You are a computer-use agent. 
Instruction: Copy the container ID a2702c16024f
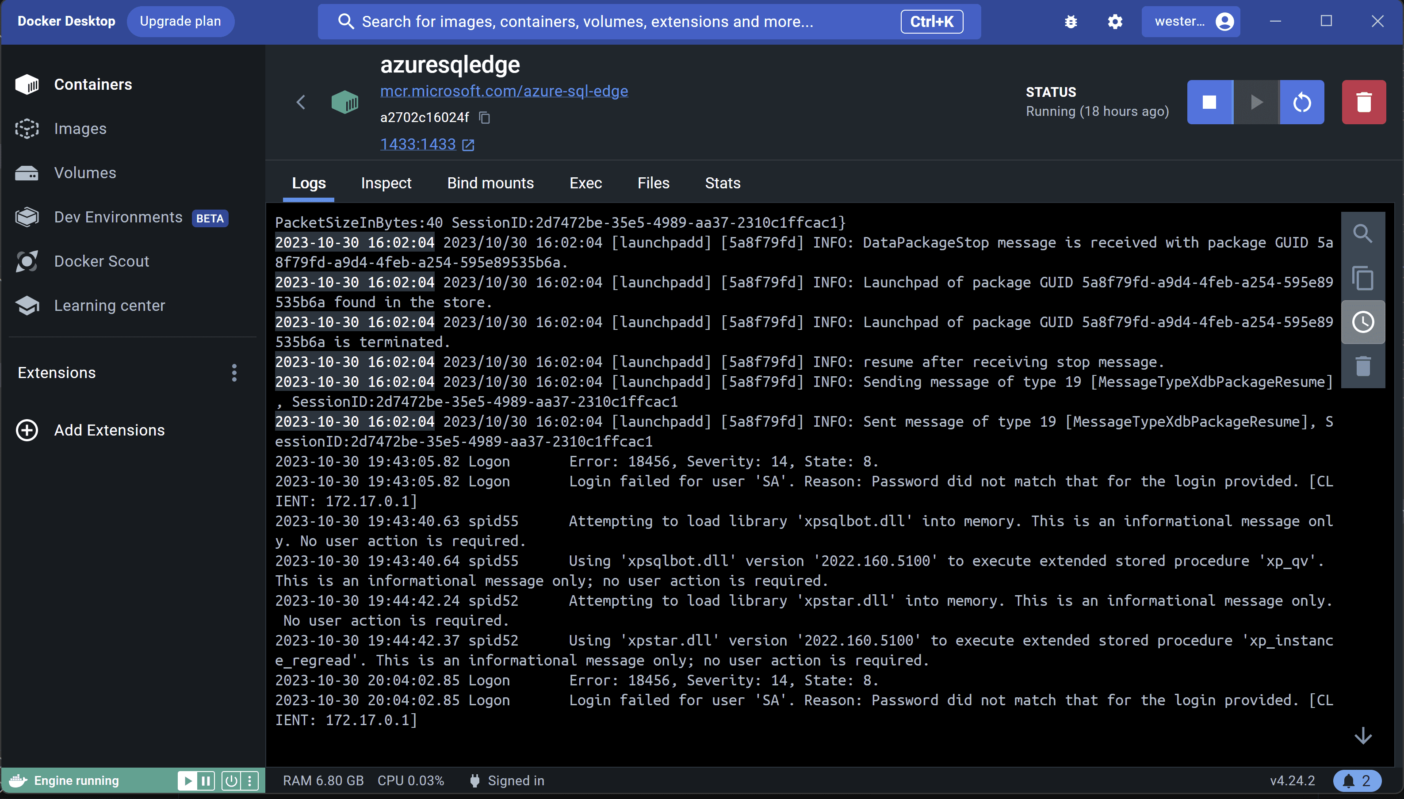point(484,118)
